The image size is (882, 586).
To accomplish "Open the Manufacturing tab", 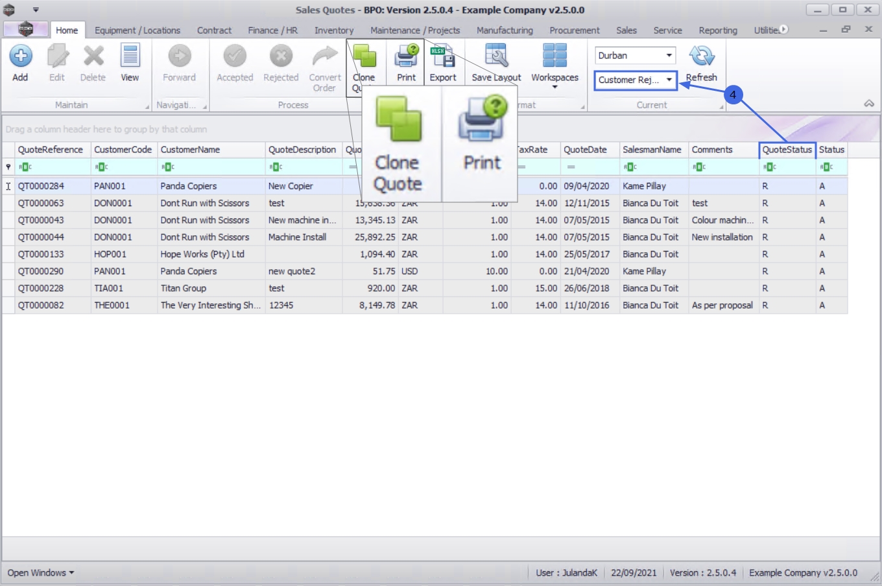I will (505, 30).
